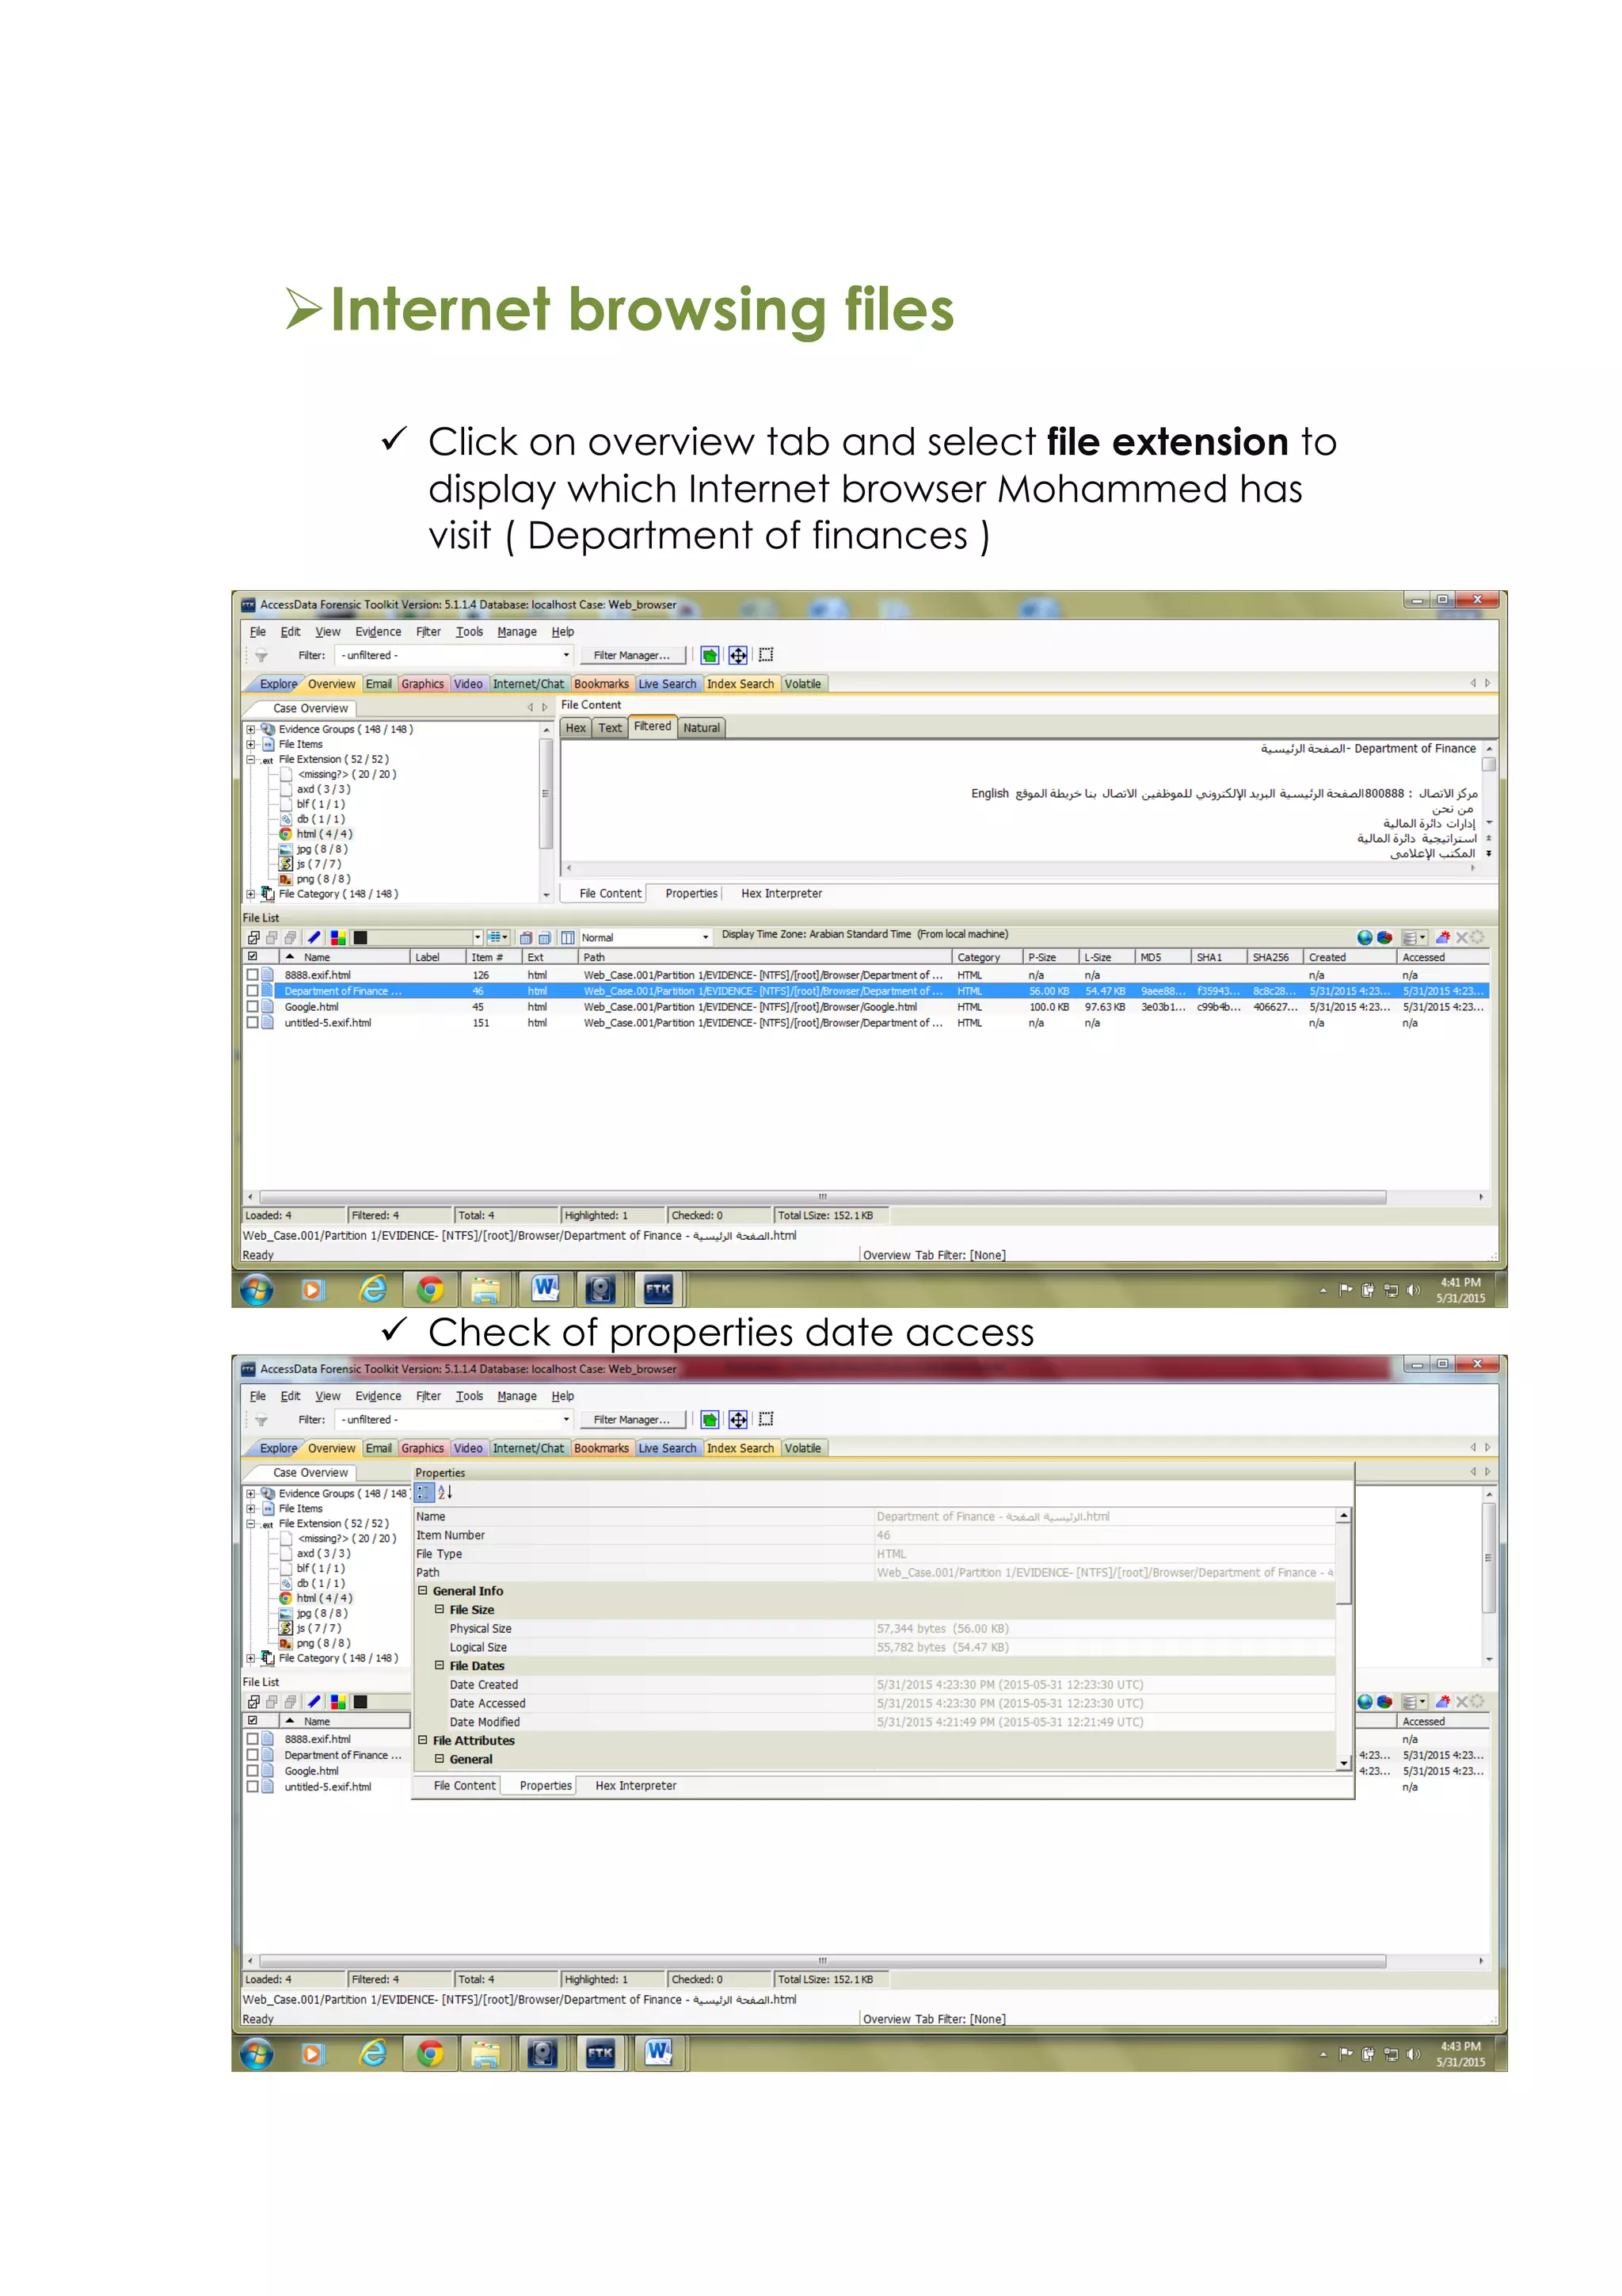The image size is (1622, 2296).
Task: Open the Filter '- unfiltered -' dropdown in the upper window
Action: [566, 655]
